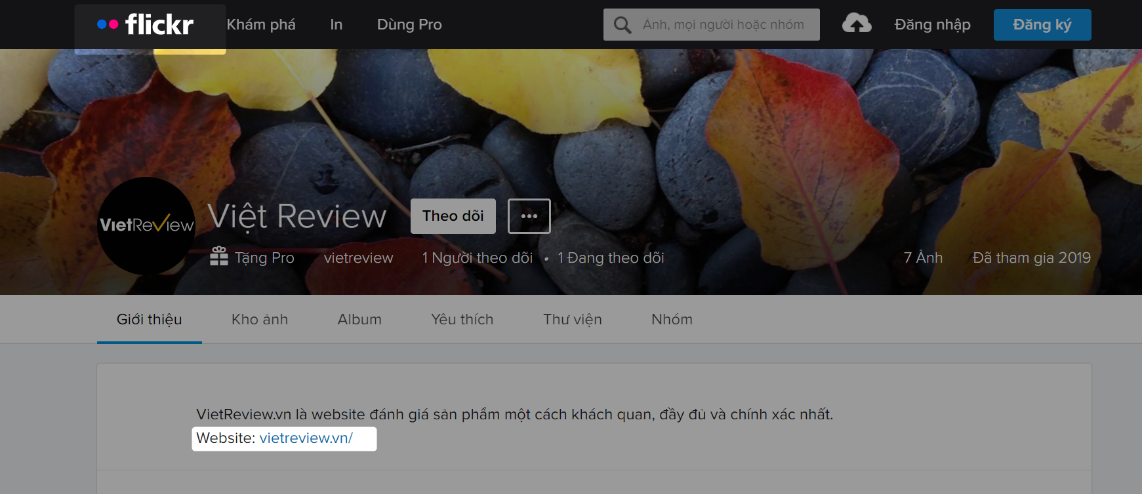The width and height of the screenshot is (1142, 494).
Task: Click the Đăng nhập link
Action: [x=932, y=25]
